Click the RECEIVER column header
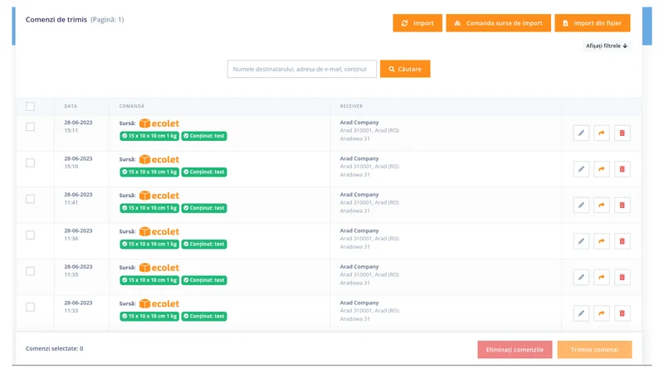The image size is (664, 373). pos(351,106)
